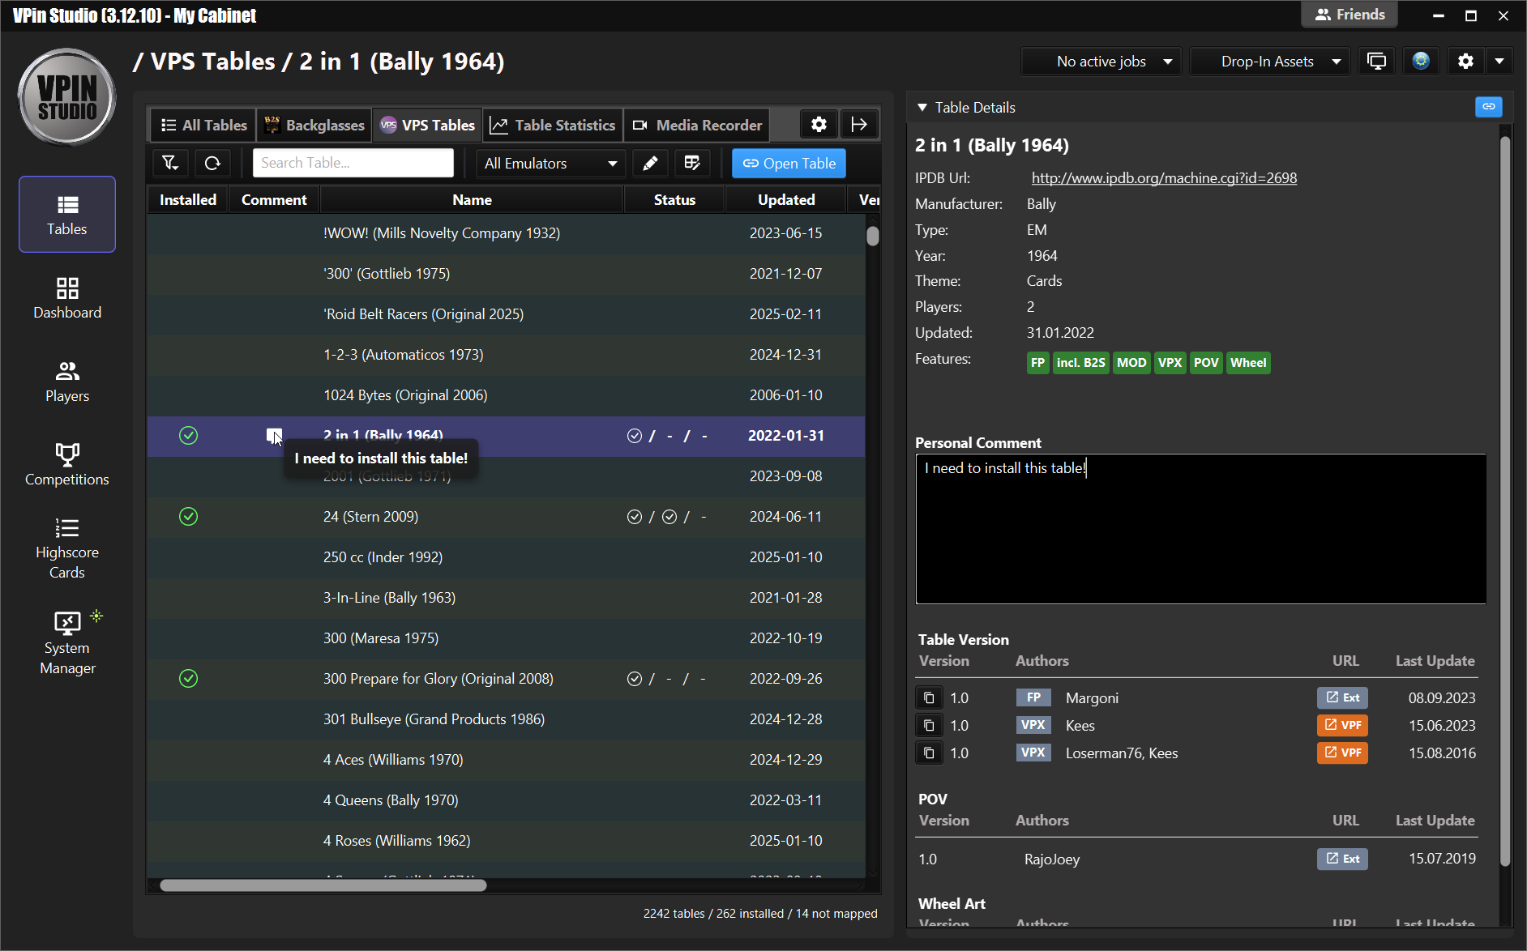1527x951 pixels.
Task: Open the Tables section in sidebar
Action: [67, 215]
